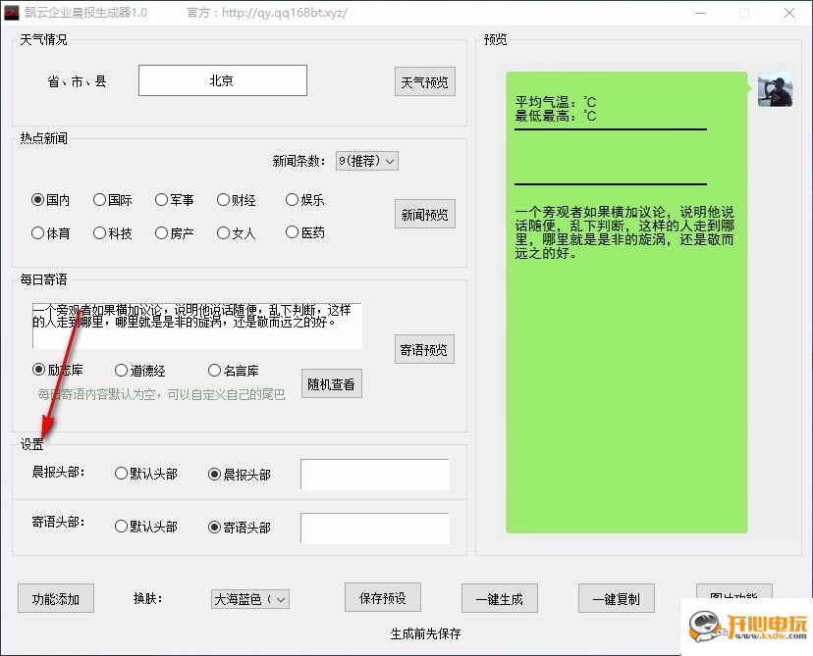Open the 换肤 skin dropdown
Viewport: 813px width, 656px height.
tap(250, 599)
